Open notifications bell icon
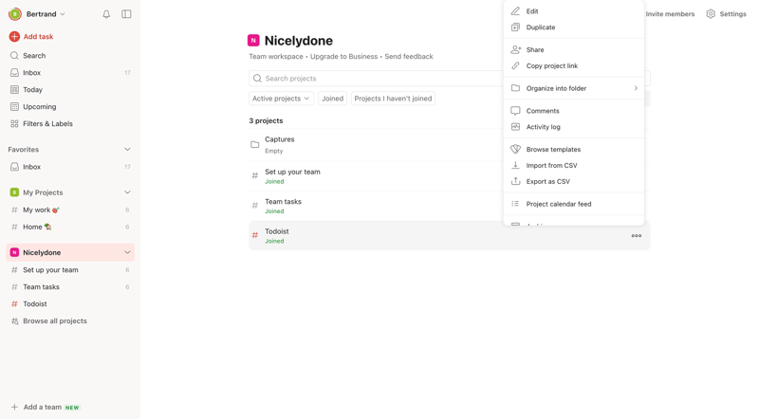This screenshot has width=759, height=419. tap(106, 14)
